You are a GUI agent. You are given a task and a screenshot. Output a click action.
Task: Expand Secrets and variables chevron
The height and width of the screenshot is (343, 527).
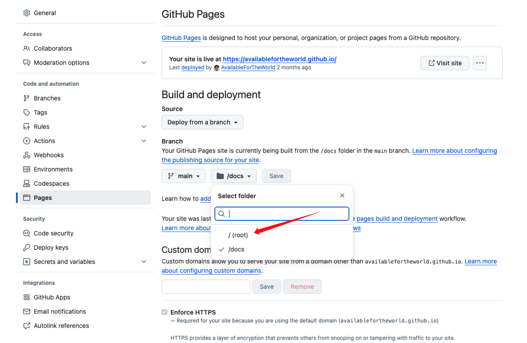click(144, 262)
